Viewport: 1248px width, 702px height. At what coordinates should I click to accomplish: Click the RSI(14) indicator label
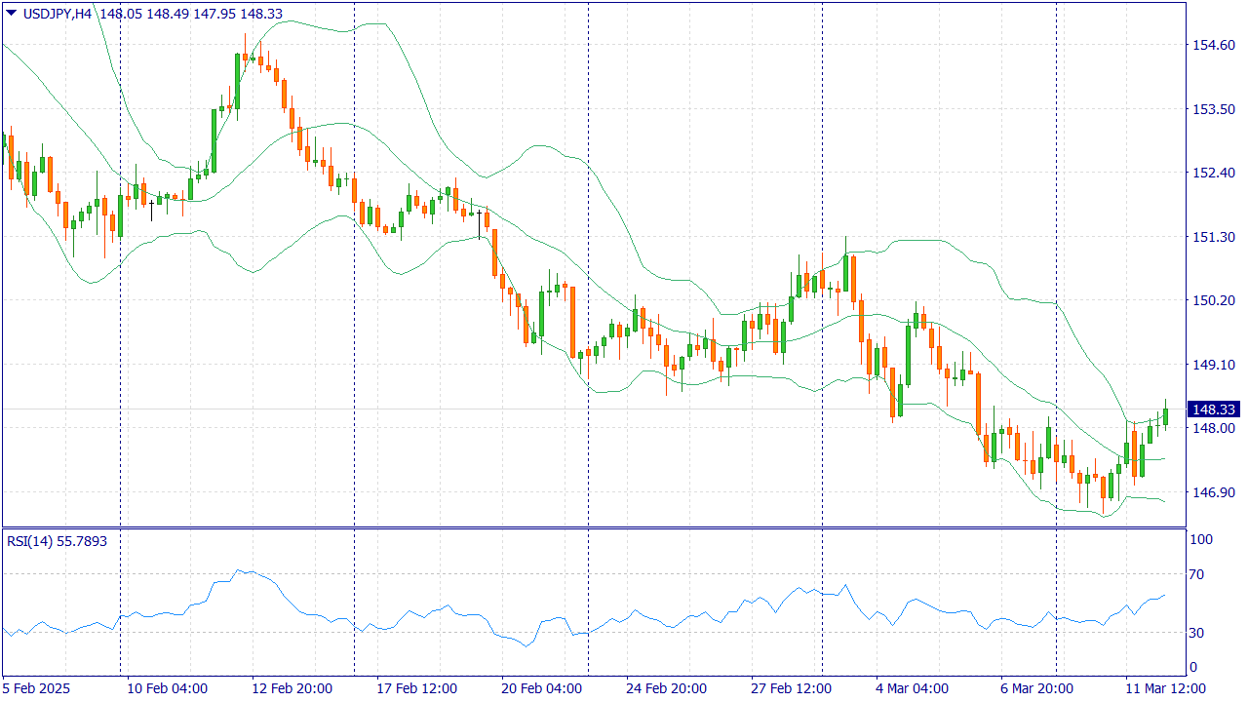point(30,540)
